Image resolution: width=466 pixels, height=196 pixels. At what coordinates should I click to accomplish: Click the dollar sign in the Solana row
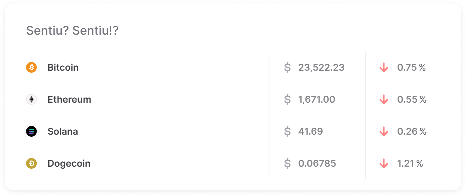click(x=287, y=131)
